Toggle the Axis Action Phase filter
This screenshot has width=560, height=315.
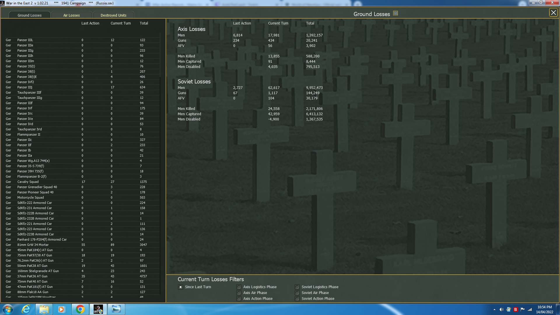coord(239,299)
